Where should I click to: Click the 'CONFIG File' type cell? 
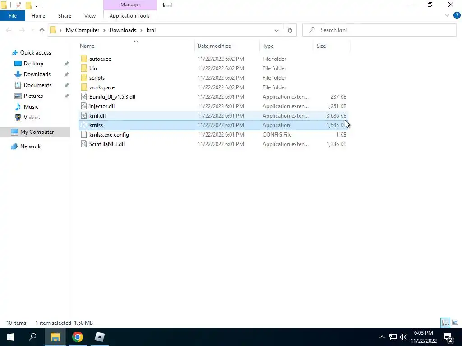[277, 134]
